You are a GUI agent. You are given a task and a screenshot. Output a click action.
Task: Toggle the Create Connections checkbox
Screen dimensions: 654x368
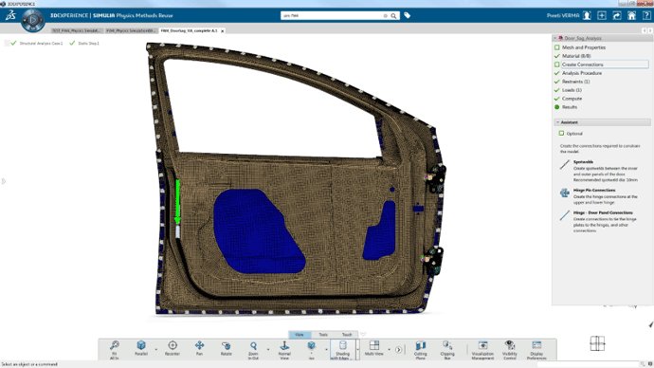556,64
